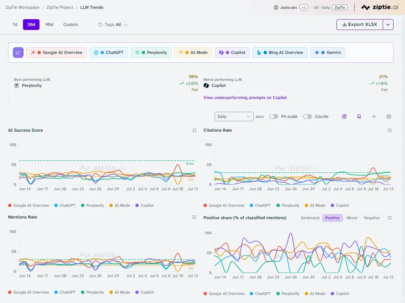The height and width of the screenshot is (303, 405).
Task: Toggle Perplexity LLM filter chip
Action: 151,53
